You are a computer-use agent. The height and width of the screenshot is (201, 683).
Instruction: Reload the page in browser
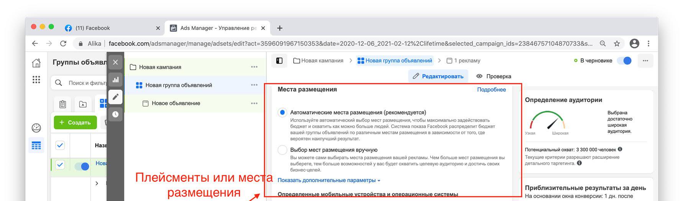(63, 44)
